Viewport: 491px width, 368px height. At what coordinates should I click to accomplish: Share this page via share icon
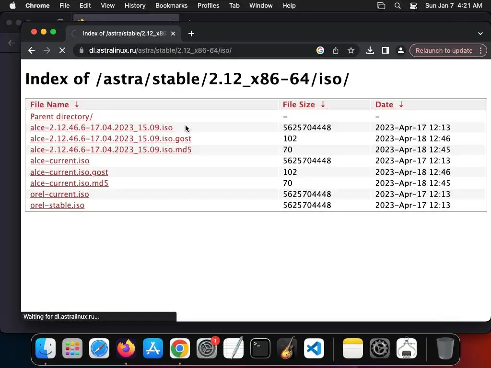335,50
